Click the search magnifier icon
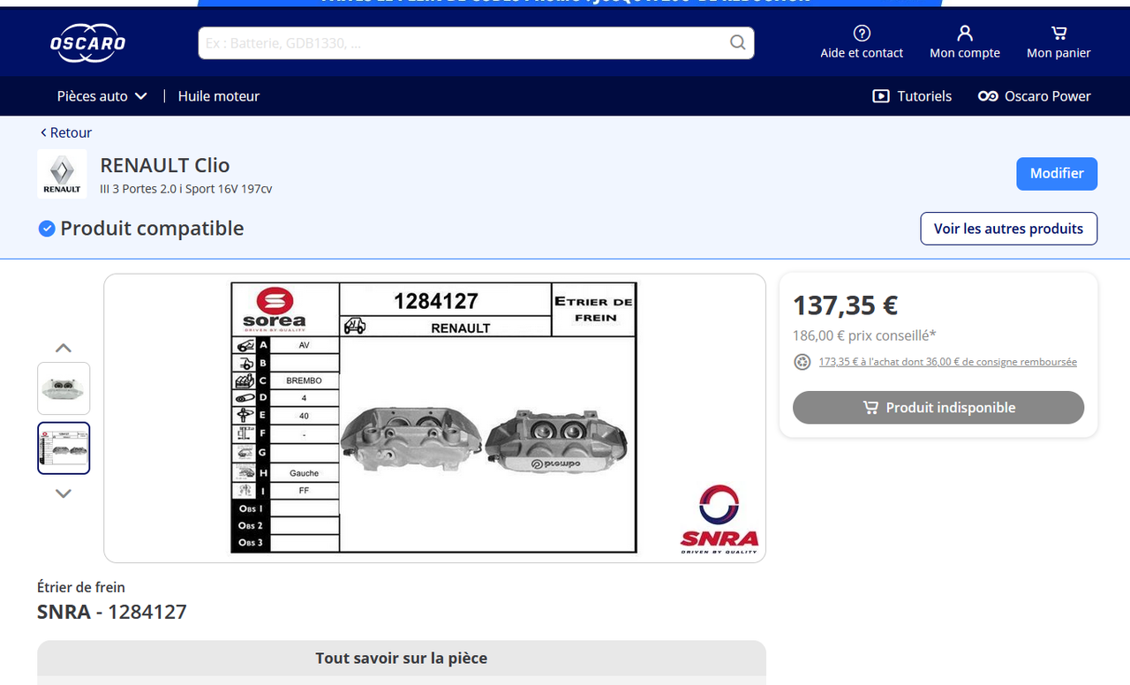 [x=738, y=42]
